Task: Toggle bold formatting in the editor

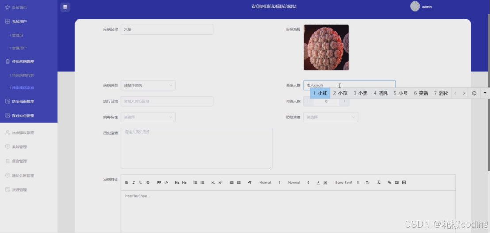Action: click(x=126, y=183)
